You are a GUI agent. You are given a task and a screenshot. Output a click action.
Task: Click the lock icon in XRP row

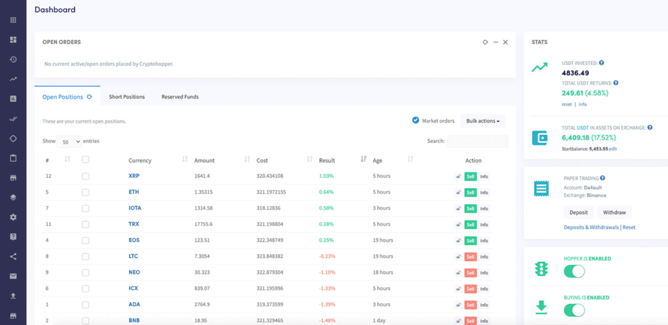click(458, 177)
